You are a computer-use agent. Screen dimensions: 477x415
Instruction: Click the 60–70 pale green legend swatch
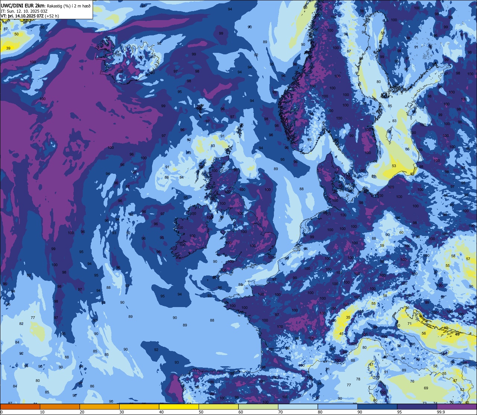pos(258,406)
